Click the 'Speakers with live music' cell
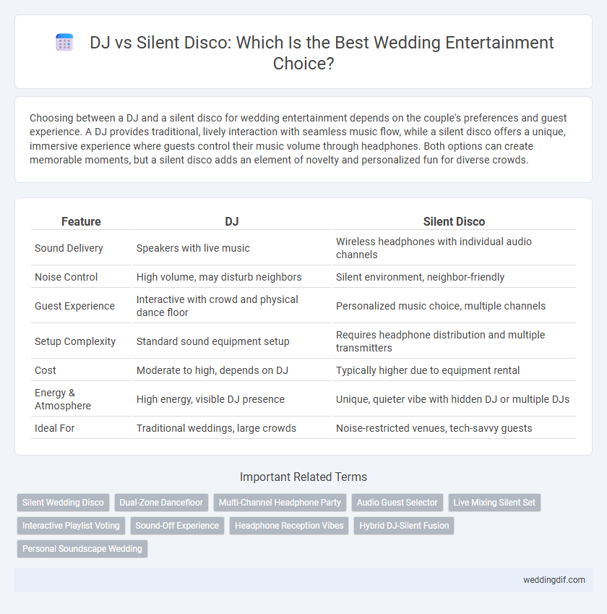The image size is (607, 614). [x=232, y=248]
